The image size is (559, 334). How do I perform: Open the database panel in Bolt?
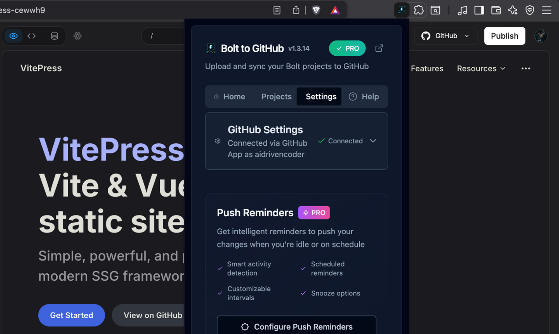tap(54, 36)
